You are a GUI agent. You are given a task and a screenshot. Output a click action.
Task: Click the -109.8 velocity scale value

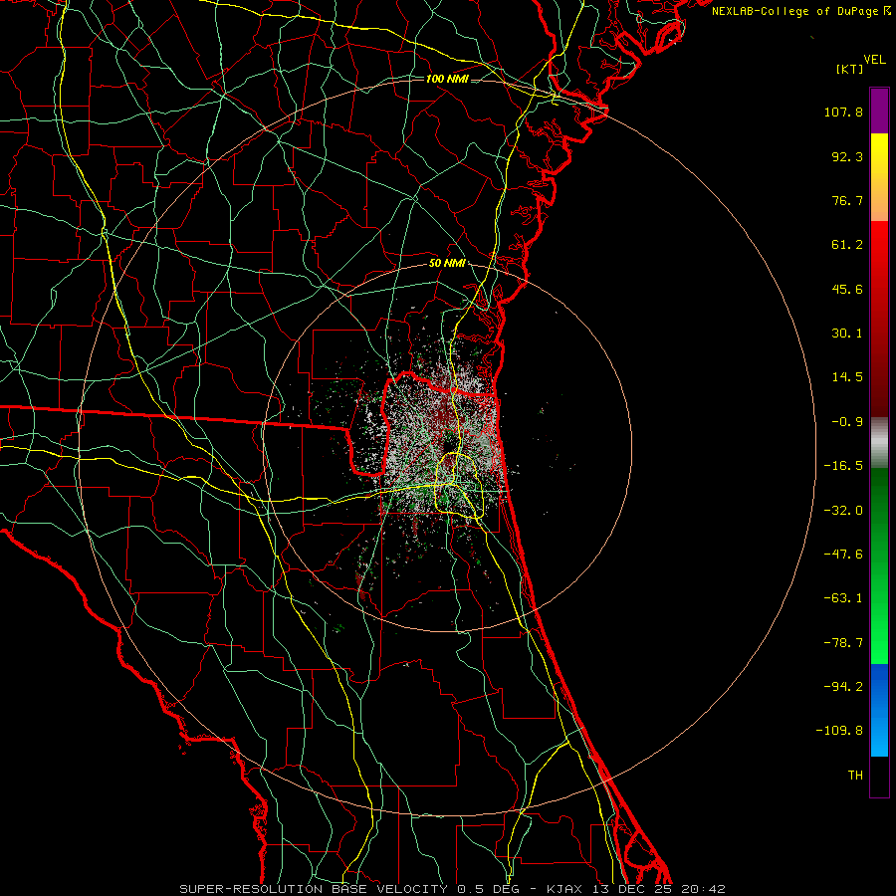[839, 731]
